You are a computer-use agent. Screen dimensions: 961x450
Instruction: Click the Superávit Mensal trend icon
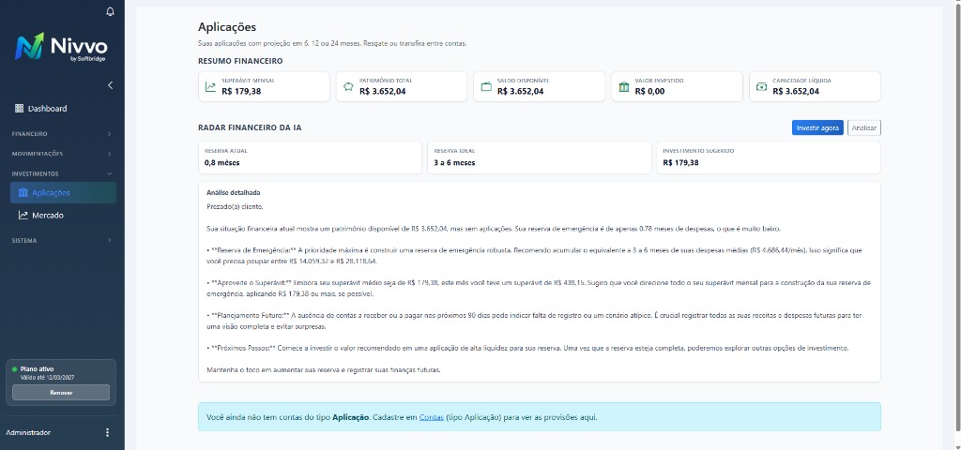tap(211, 87)
